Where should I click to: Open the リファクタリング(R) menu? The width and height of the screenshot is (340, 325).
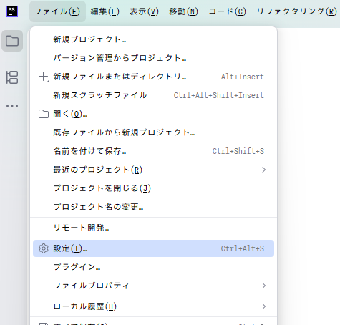click(297, 11)
